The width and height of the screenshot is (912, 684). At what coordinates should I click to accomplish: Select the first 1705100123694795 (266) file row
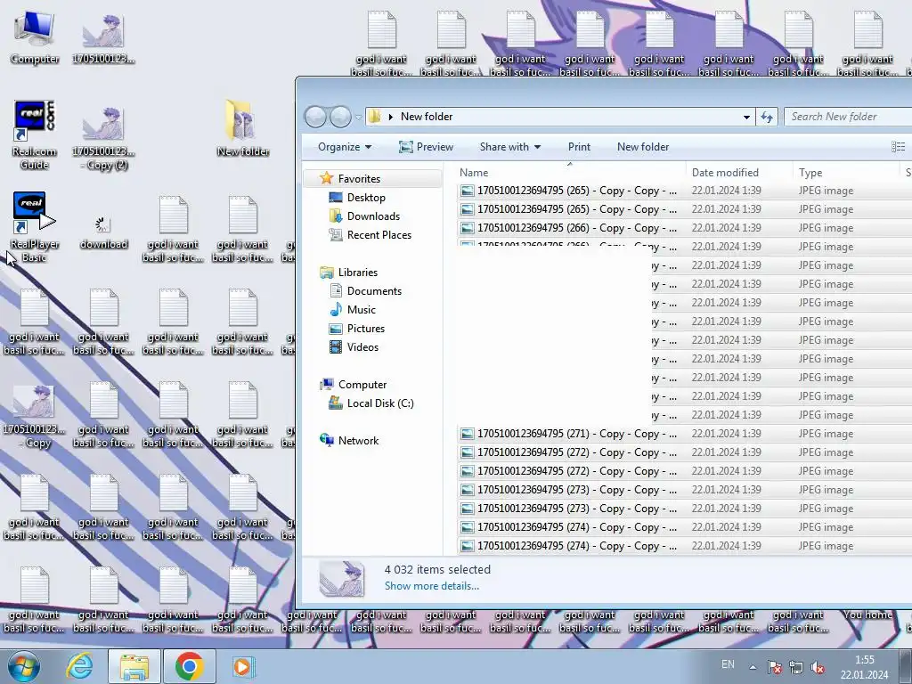[x=684, y=227]
